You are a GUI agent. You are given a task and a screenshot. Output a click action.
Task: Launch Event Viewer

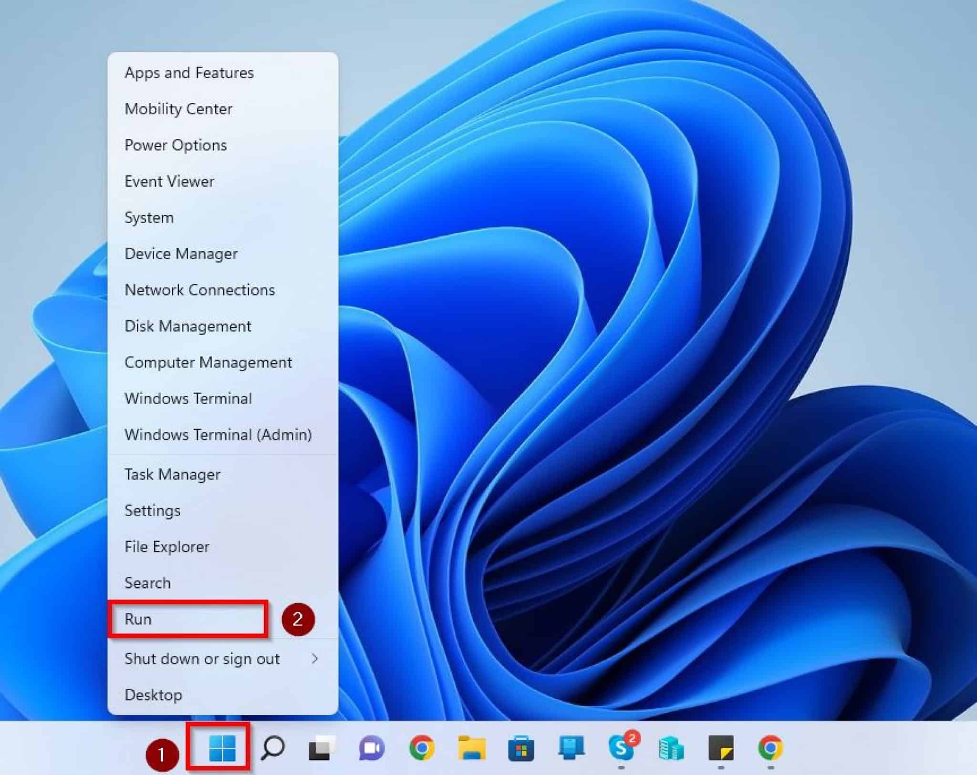click(x=169, y=181)
